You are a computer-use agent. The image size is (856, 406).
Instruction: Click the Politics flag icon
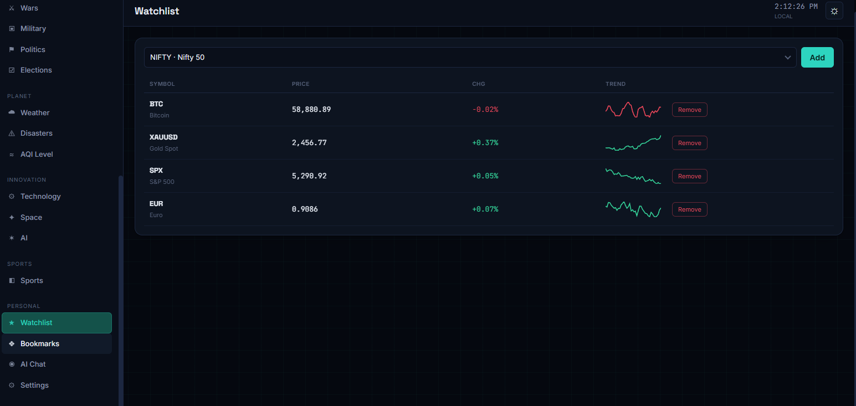coord(12,50)
